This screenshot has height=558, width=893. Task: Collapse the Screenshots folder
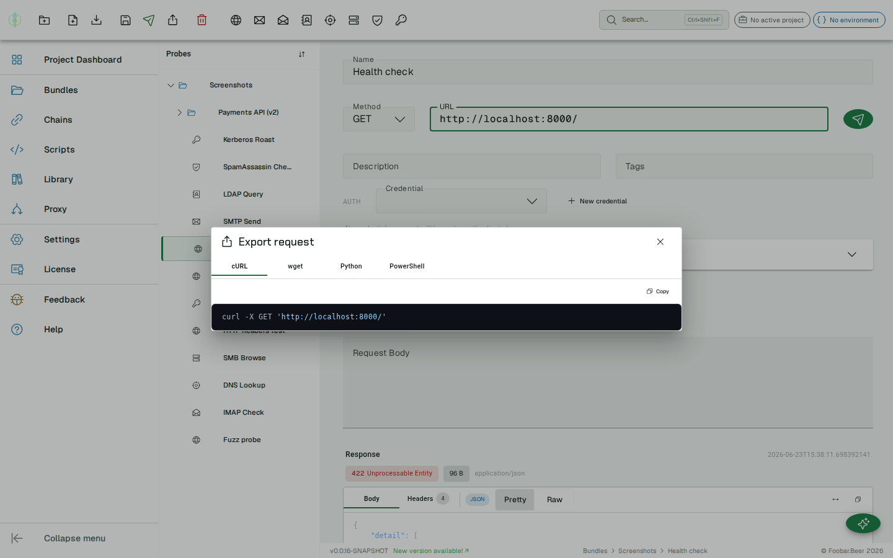[171, 85]
